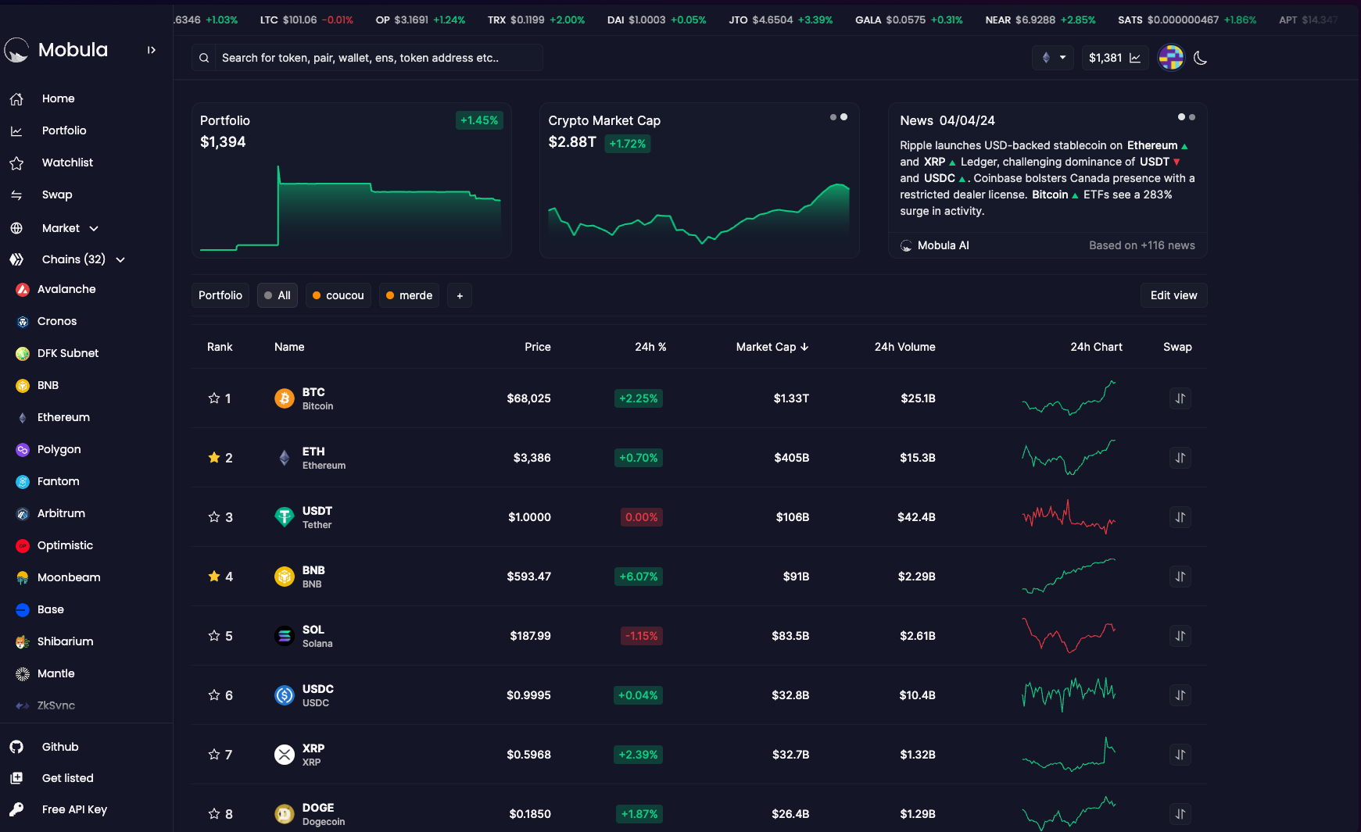Open Github link in sidebar
1361x832 pixels.
click(60, 747)
